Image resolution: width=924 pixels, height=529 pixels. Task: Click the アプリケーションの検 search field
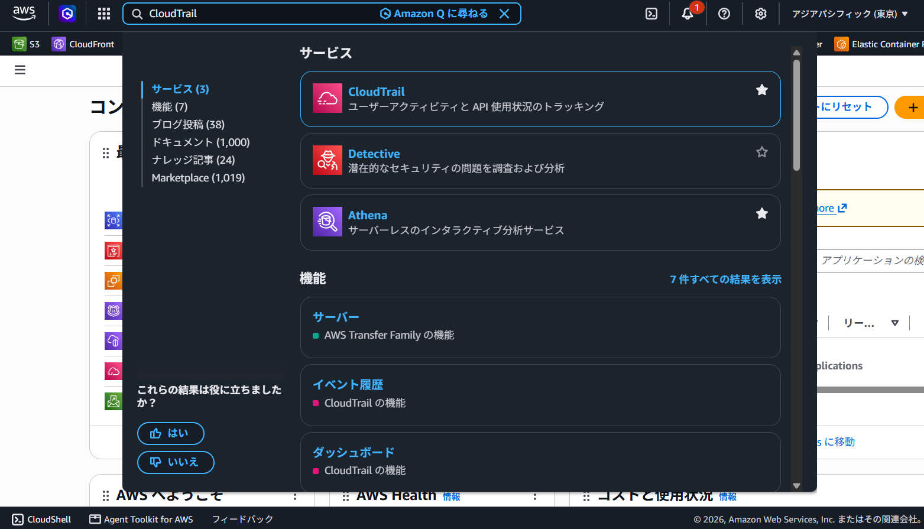pyautogui.click(x=870, y=260)
